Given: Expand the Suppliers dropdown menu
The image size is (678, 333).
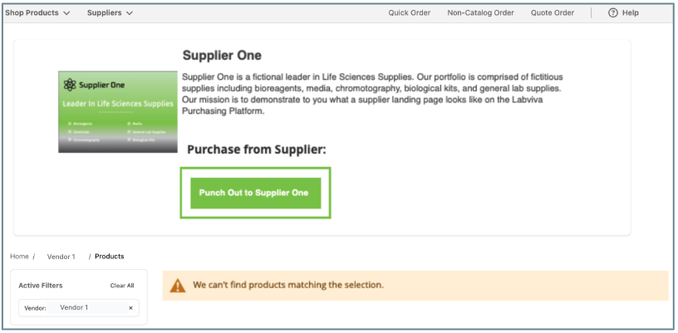Looking at the screenshot, I should tap(110, 13).
